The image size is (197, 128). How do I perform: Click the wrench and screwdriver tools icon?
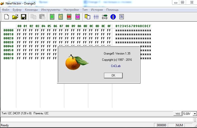pyautogui.click(x=104, y=17)
